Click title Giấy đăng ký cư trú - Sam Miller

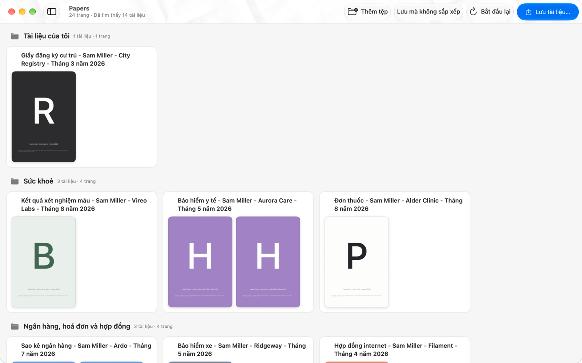(76, 60)
